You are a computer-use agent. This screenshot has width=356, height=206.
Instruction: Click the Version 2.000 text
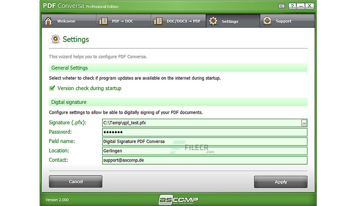[x=57, y=200]
